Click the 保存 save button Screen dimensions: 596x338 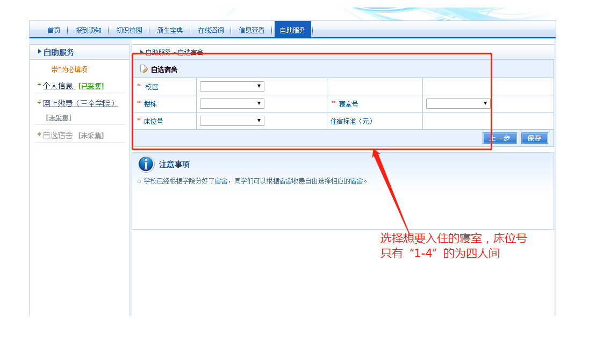coord(534,138)
